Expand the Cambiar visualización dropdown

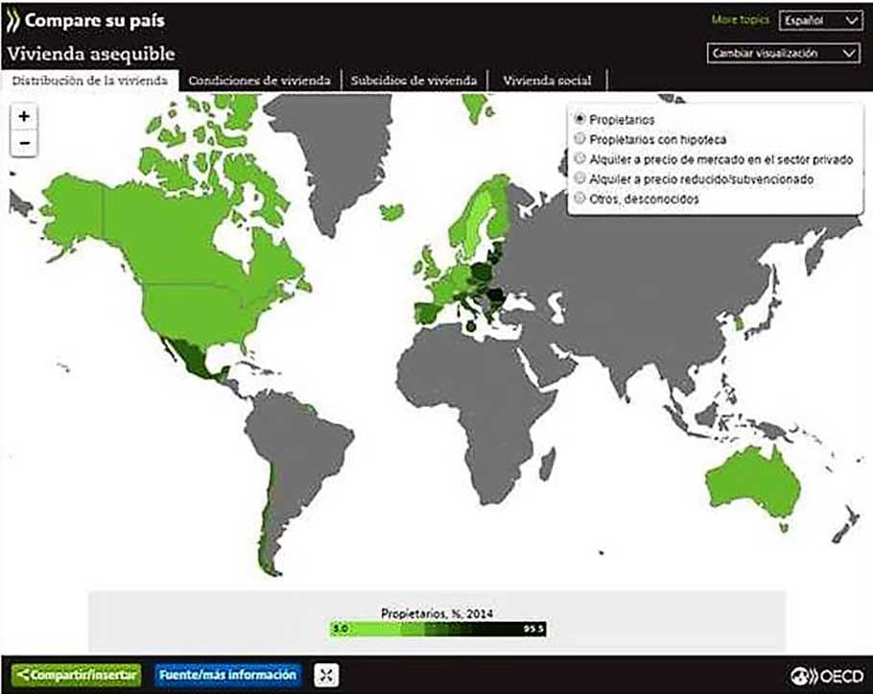point(783,54)
